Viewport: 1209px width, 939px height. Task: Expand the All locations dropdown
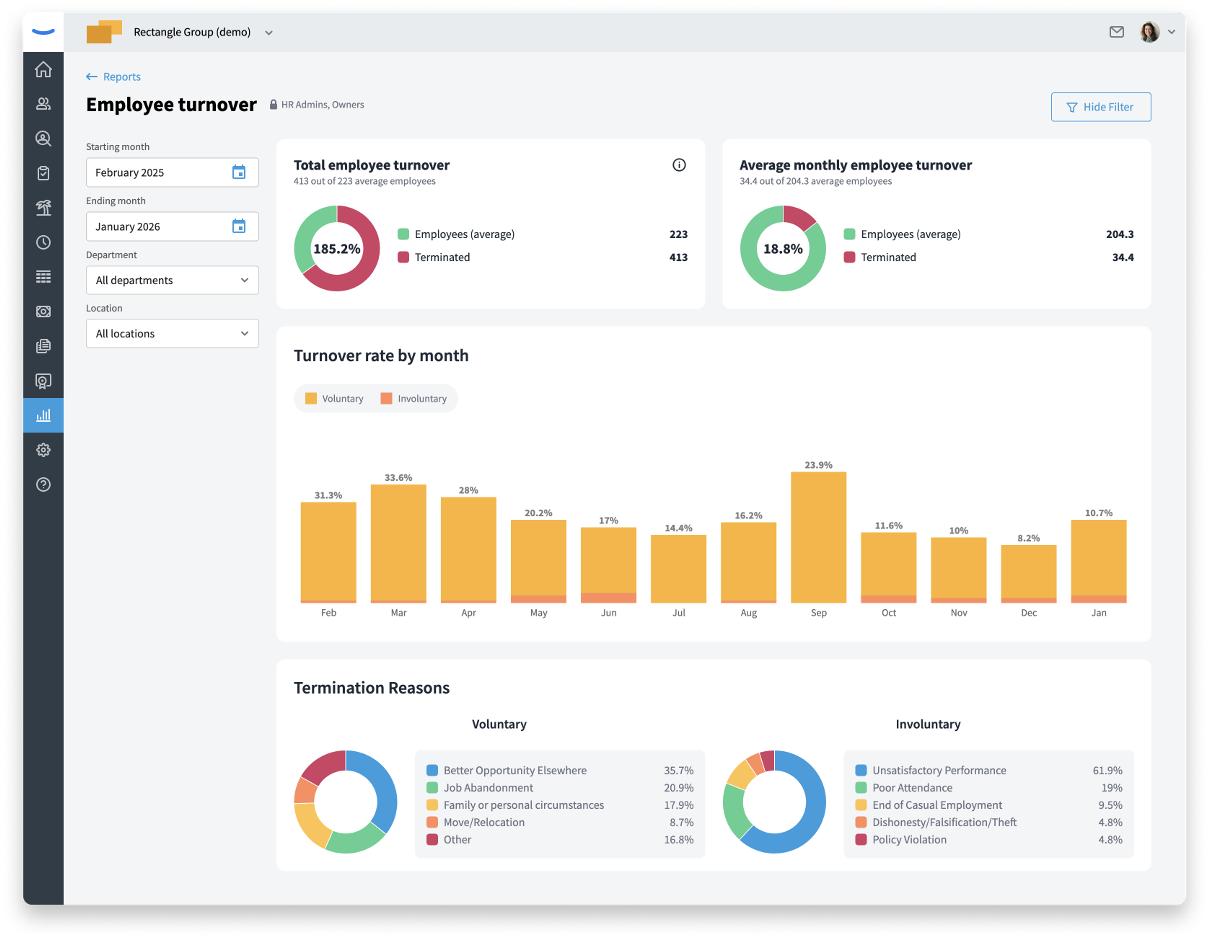tap(172, 333)
